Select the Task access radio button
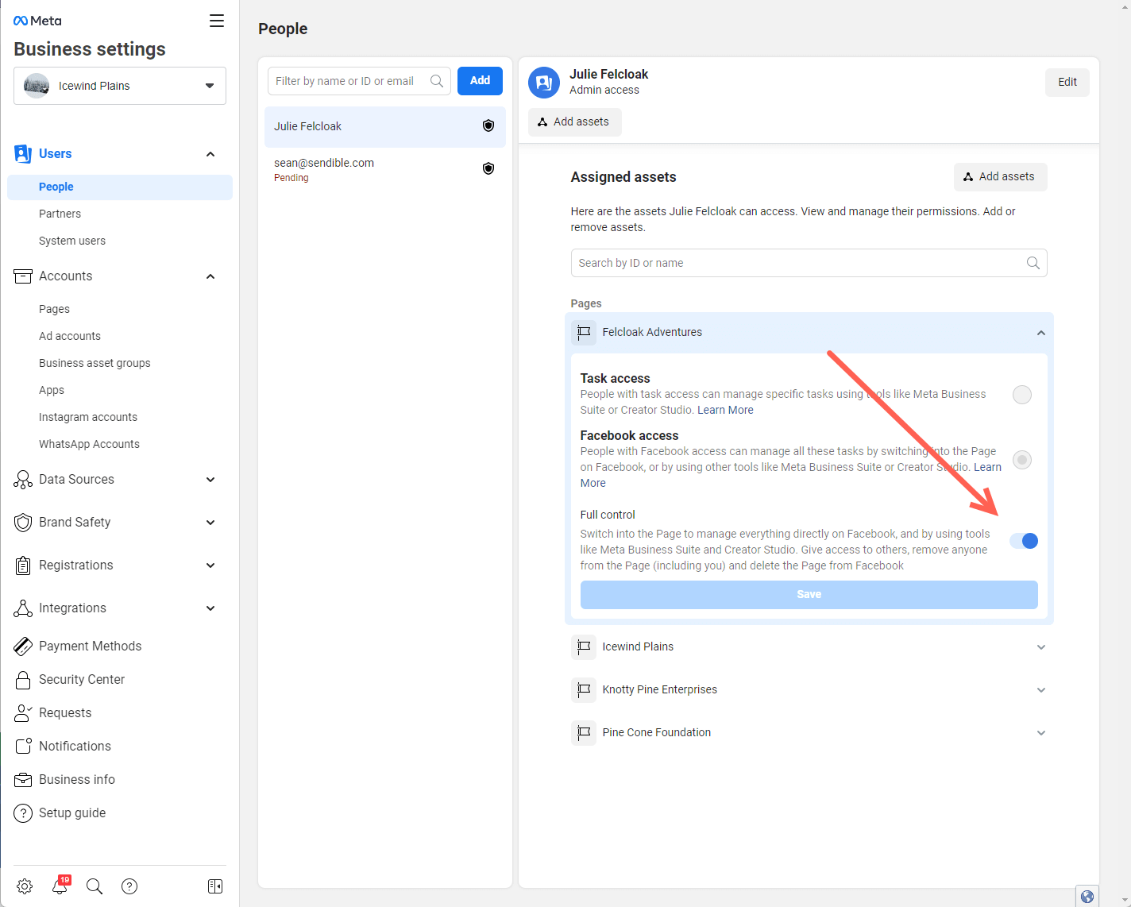This screenshot has height=907, width=1131. 1022,395
